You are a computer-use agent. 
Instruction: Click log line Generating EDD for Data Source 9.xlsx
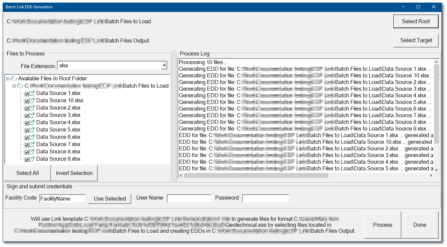tap(305, 128)
